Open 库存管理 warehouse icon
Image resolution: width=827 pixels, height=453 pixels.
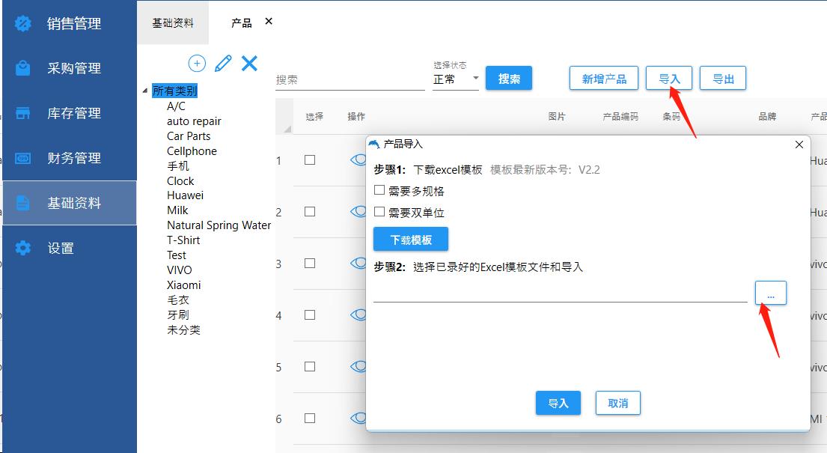pyautogui.click(x=23, y=113)
